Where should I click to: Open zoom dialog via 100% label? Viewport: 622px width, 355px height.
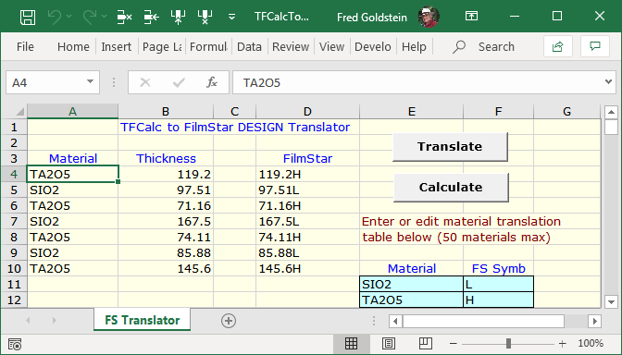(x=591, y=344)
